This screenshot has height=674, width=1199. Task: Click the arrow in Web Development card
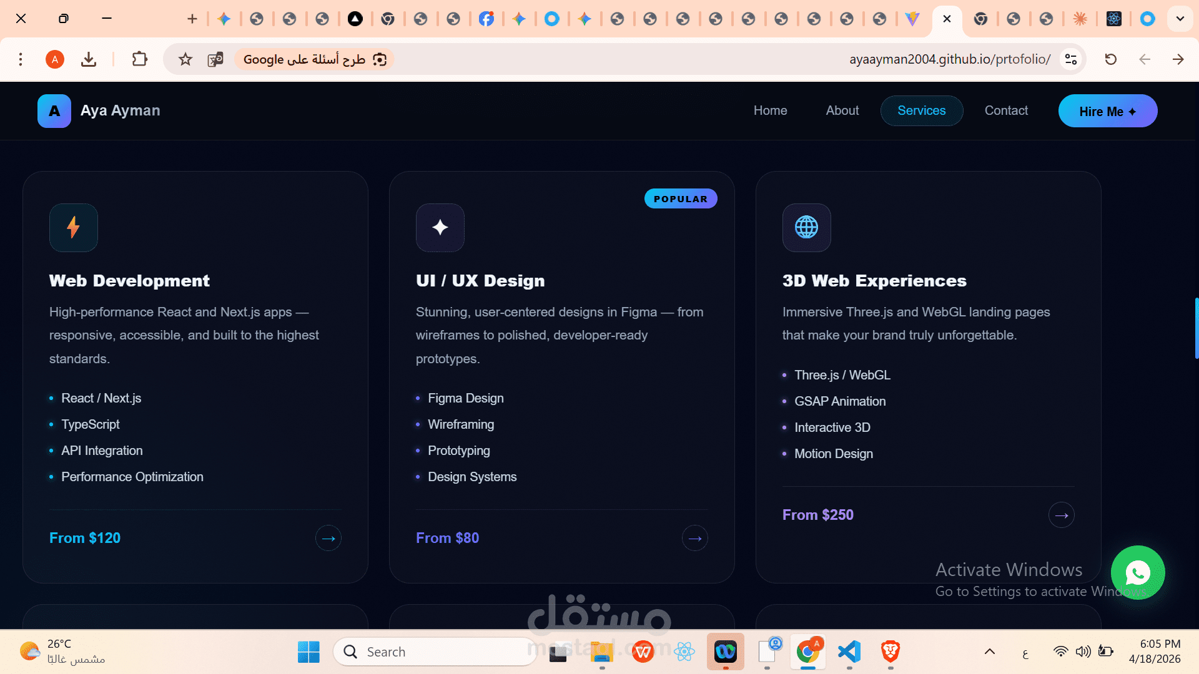[328, 538]
